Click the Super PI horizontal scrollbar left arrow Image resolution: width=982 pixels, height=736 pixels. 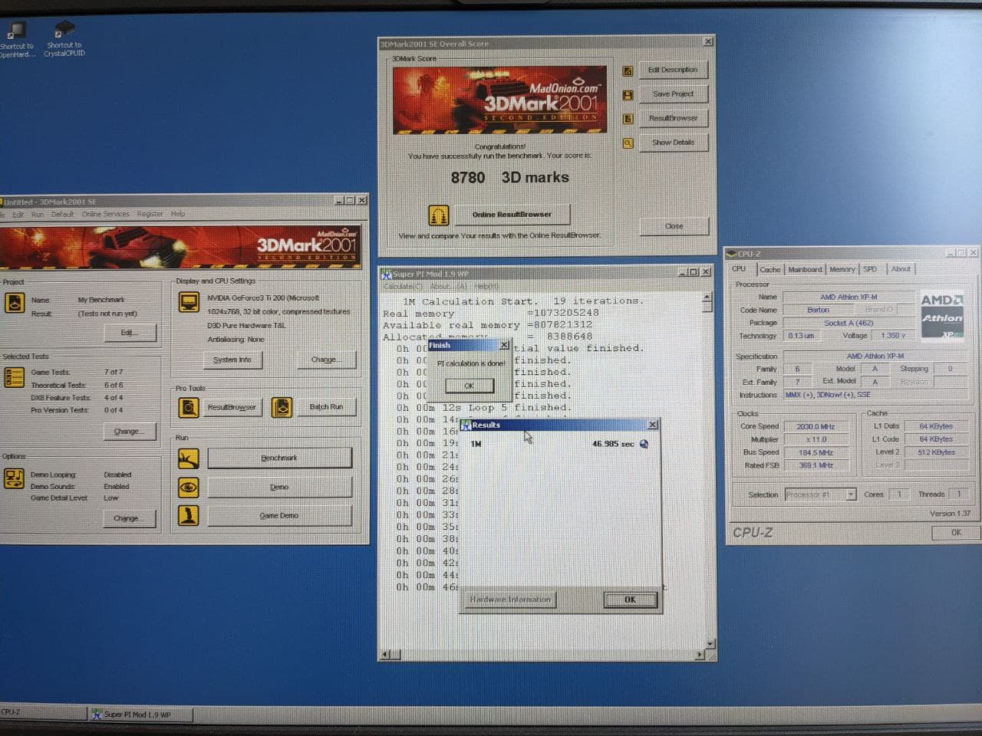point(386,655)
